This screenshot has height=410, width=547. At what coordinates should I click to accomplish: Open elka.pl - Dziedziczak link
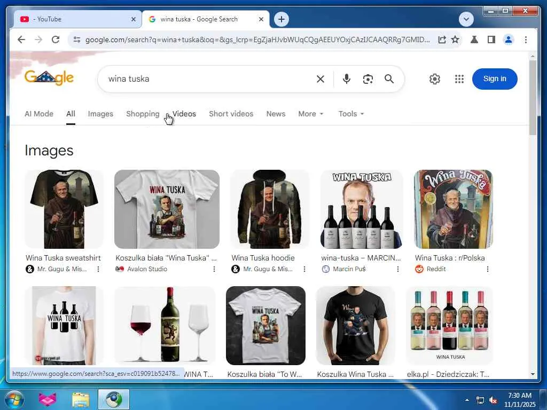(x=448, y=374)
